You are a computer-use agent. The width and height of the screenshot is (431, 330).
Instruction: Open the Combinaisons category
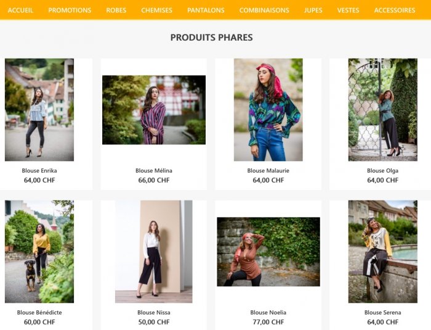coord(264,10)
